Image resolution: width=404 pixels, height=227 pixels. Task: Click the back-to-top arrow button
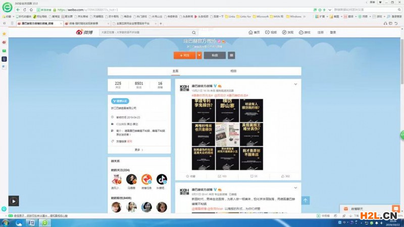point(305,201)
